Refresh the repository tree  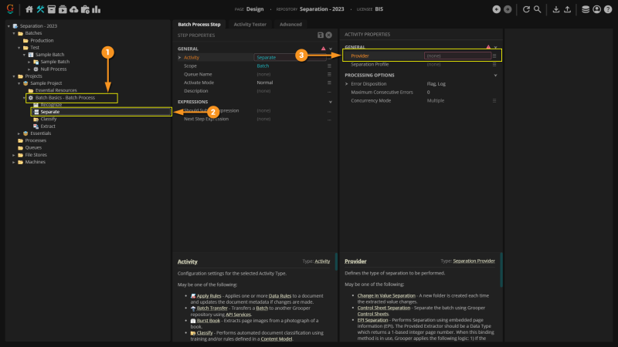[526, 9]
